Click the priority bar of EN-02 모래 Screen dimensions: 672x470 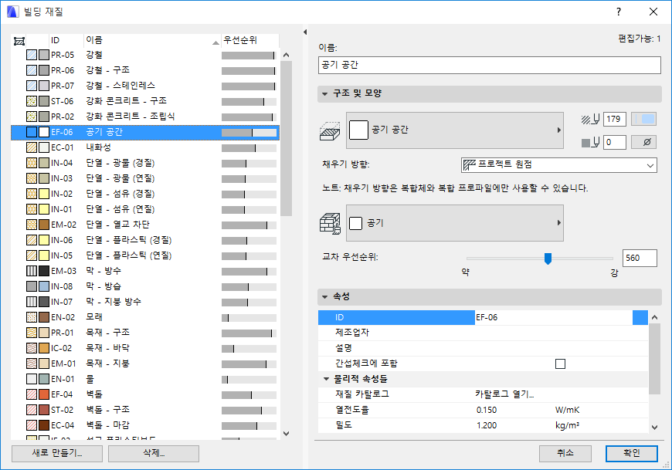pos(249,318)
